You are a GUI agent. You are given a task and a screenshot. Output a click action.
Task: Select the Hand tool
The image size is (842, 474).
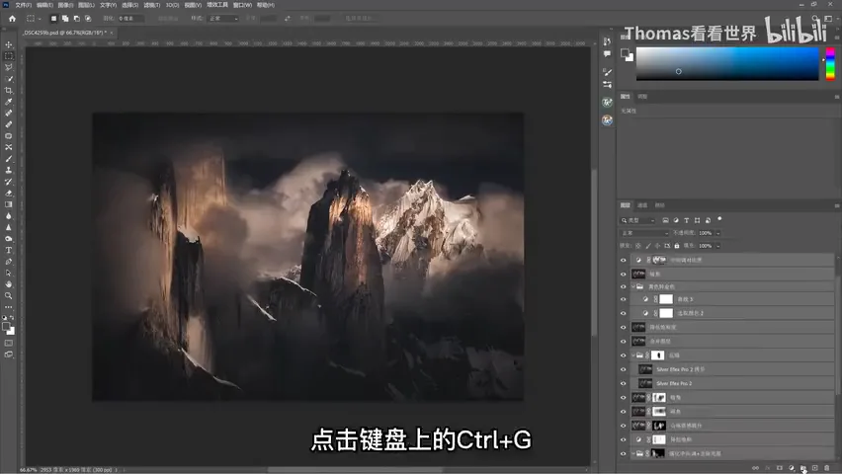pos(9,284)
